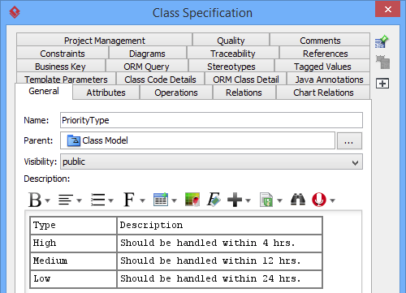The width and height of the screenshot is (406, 293).
Task: Click the Parent Class Model field
Action: 197,140
